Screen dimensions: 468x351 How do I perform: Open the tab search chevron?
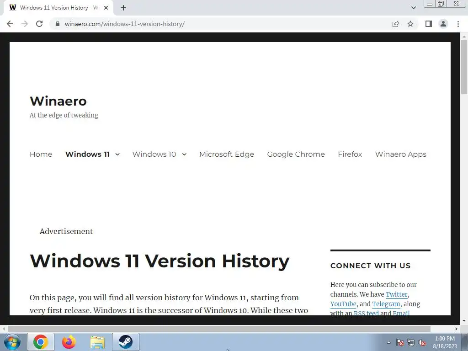click(x=413, y=8)
